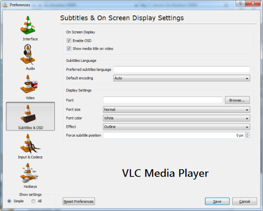Select the All show settings radio button
The height and width of the screenshot is (211, 263).
point(33,201)
